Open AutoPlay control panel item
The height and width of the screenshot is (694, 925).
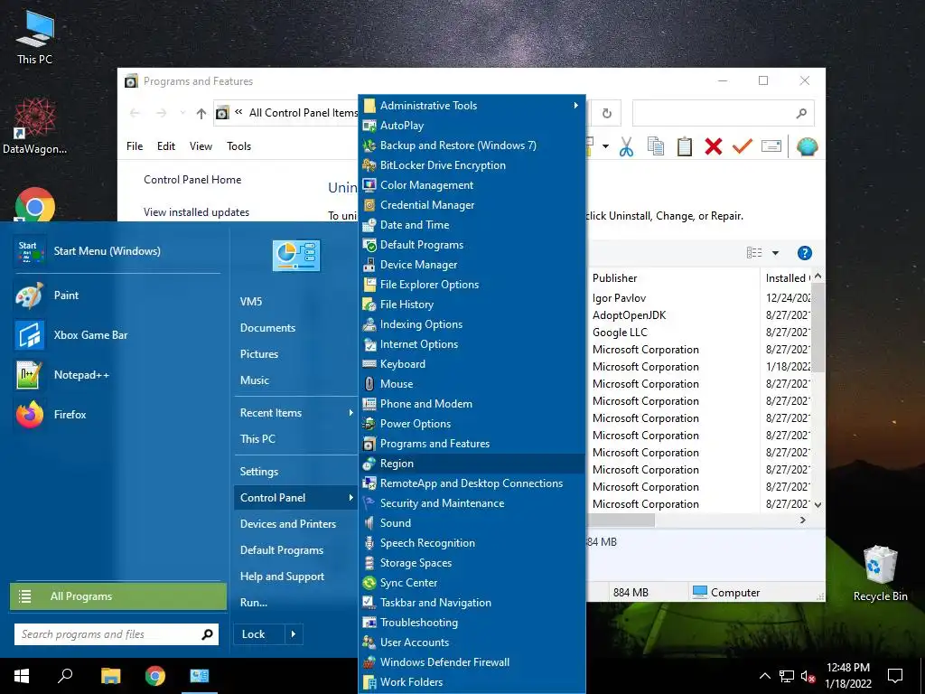click(472, 125)
